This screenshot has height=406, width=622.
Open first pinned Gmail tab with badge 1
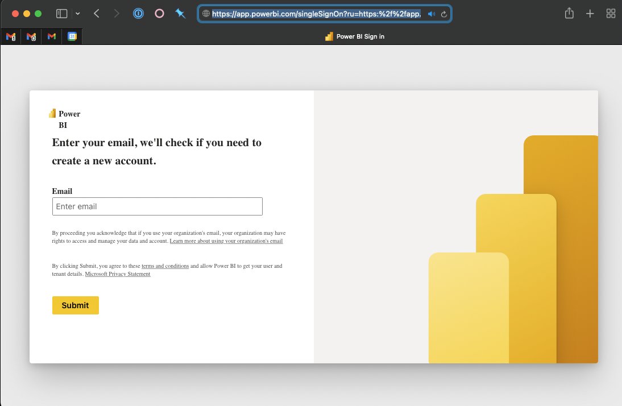[x=11, y=36]
